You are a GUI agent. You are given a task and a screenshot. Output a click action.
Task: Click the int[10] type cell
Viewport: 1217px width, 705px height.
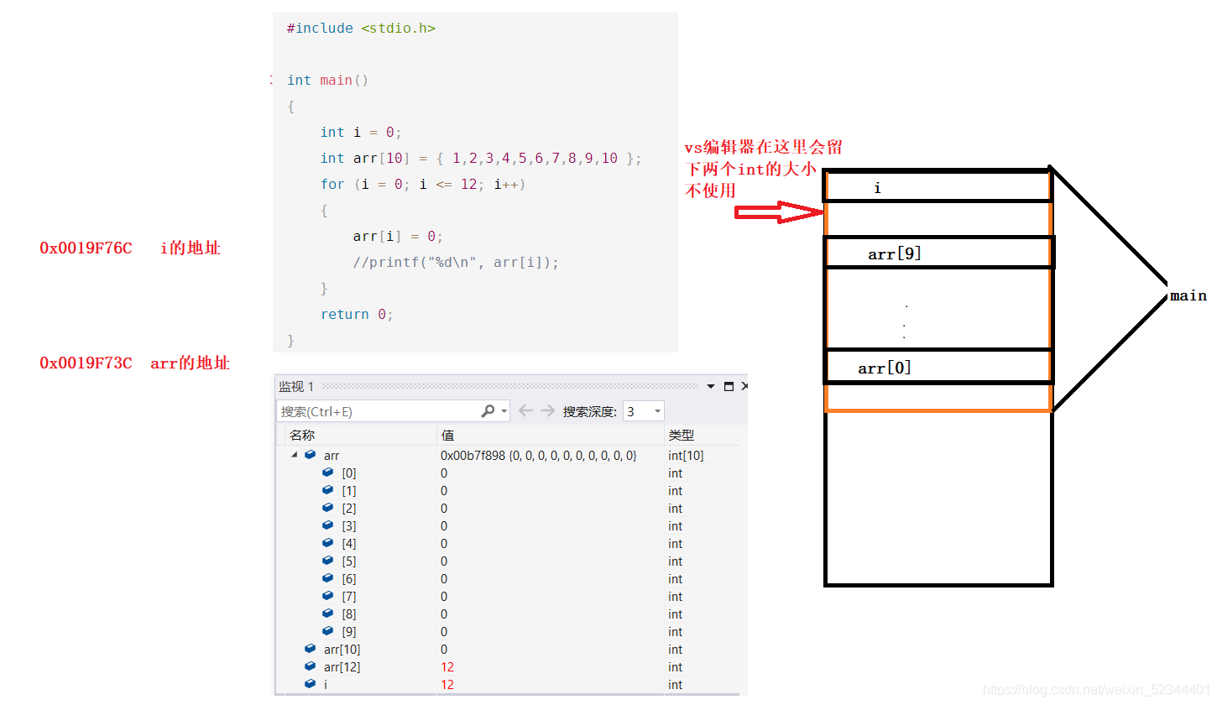click(x=686, y=456)
